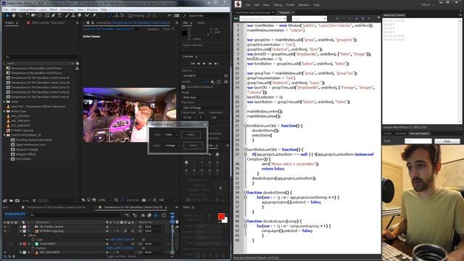Click the step into arrow in ExtendScript toolbar

(363, 19)
